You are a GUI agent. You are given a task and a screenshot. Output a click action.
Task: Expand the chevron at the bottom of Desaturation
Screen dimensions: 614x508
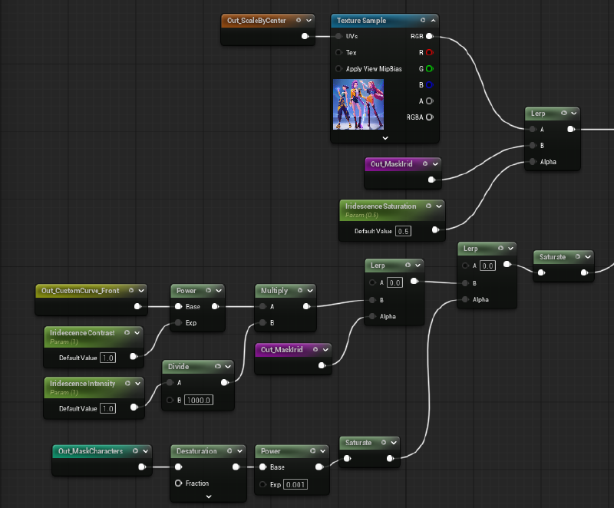click(209, 497)
